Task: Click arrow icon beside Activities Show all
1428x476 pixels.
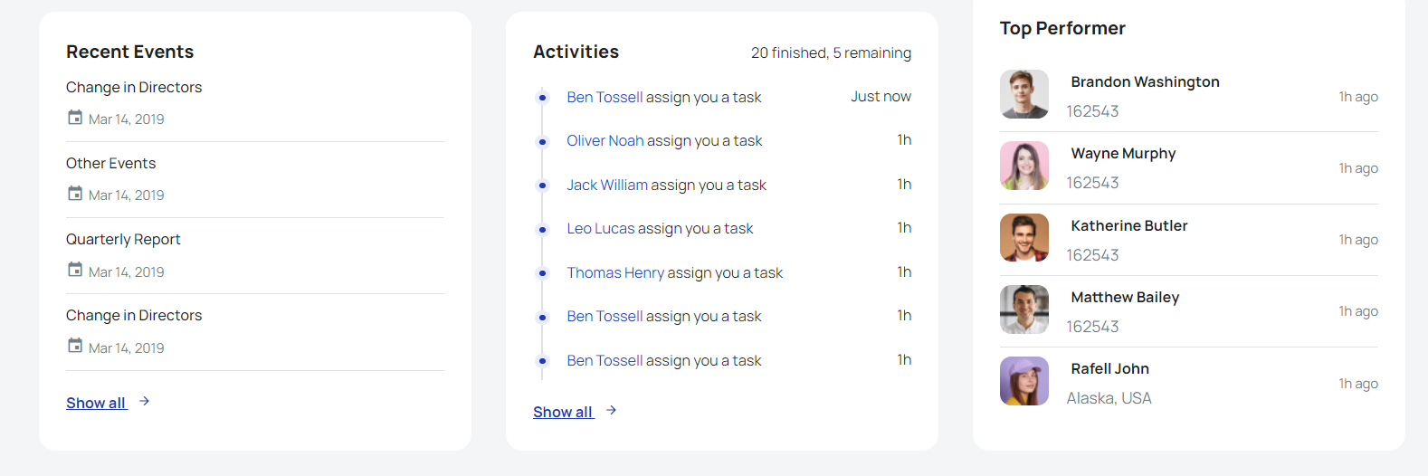Action: pos(612,410)
